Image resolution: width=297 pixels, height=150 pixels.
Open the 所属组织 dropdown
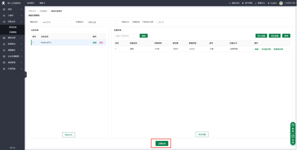102,22
